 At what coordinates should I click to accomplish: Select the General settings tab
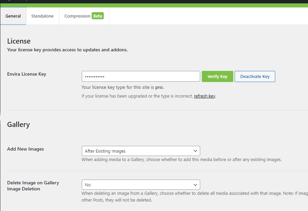(x=13, y=16)
